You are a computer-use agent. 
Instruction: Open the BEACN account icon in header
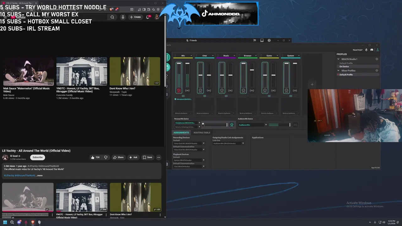click(x=378, y=50)
